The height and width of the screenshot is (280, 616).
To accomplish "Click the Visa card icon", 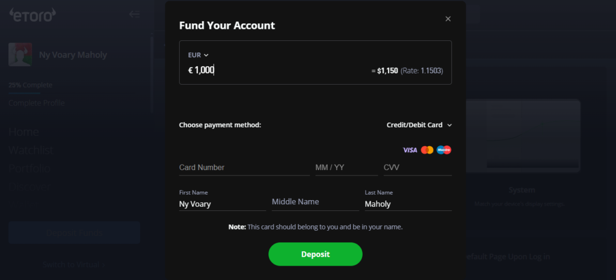I will tap(410, 150).
